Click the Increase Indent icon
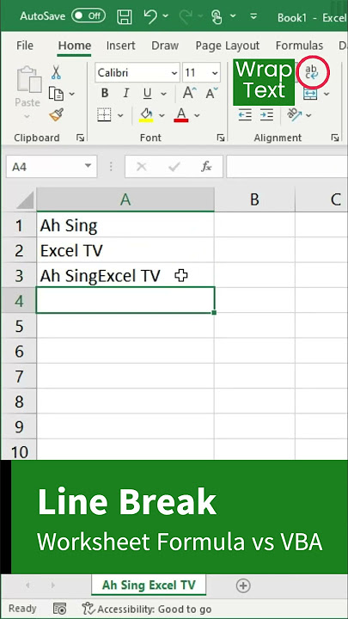Viewport: 348px width, 619px height. coord(266,115)
